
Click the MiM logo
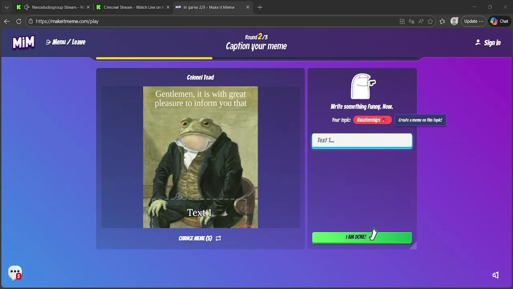point(23,43)
